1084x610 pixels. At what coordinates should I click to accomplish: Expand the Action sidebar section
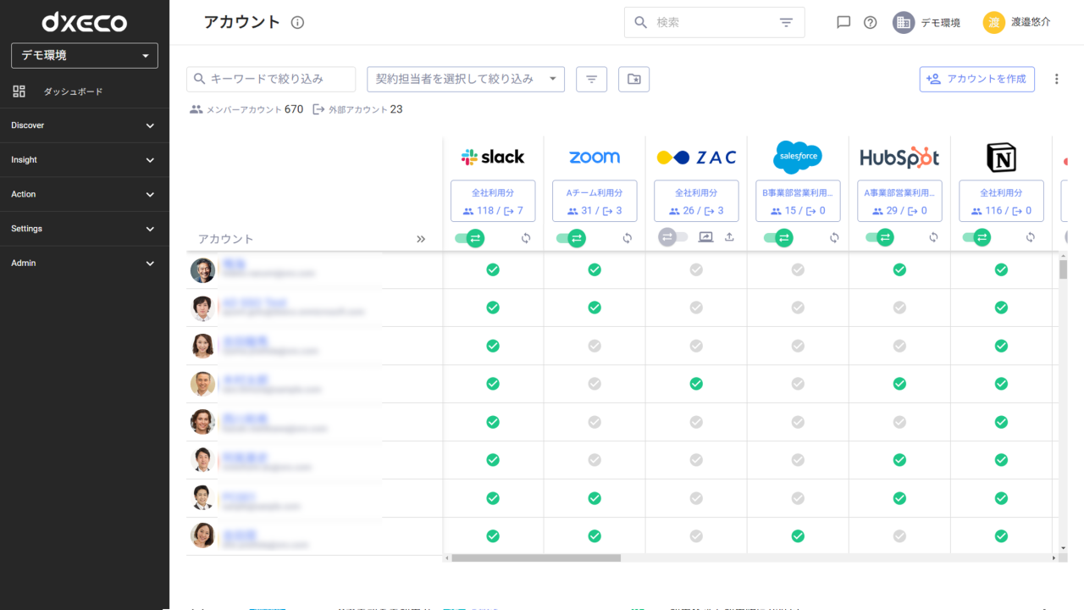pos(85,194)
